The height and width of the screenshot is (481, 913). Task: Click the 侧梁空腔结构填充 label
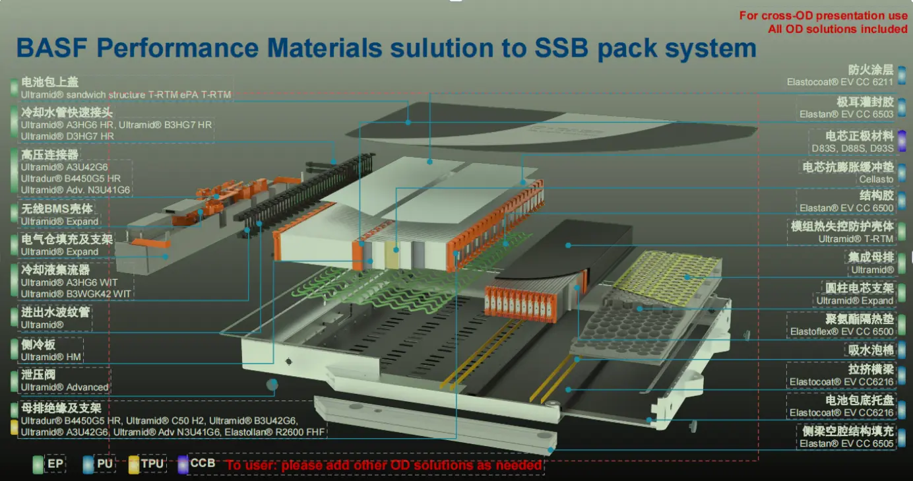coord(848,432)
